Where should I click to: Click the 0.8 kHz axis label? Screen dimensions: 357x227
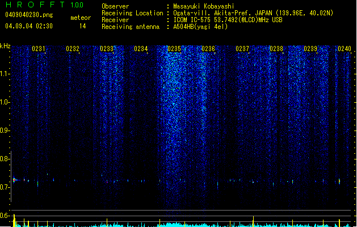[5, 159]
